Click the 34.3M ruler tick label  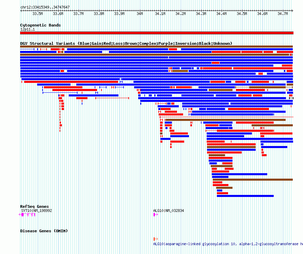(201, 14)
